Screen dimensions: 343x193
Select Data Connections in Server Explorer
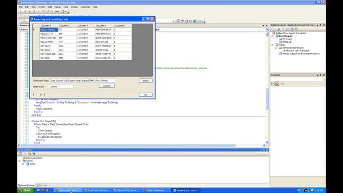click(x=34, y=158)
